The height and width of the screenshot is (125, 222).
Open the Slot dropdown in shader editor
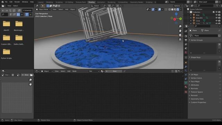[x=94, y=71]
